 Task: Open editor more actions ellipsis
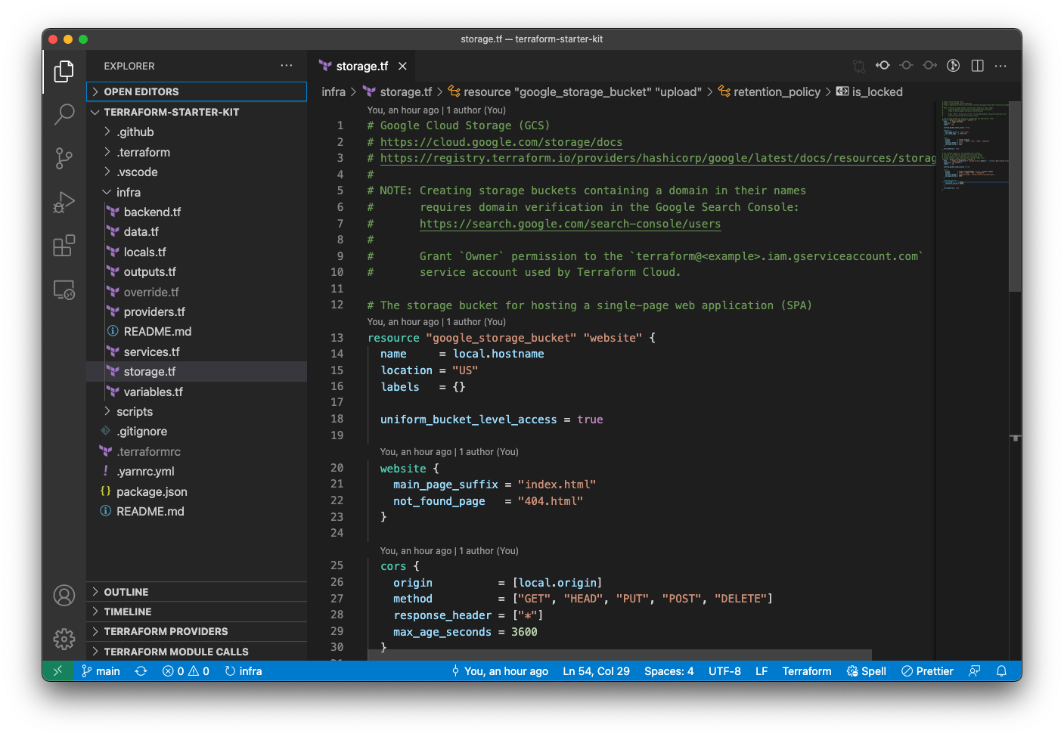click(1001, 66)
